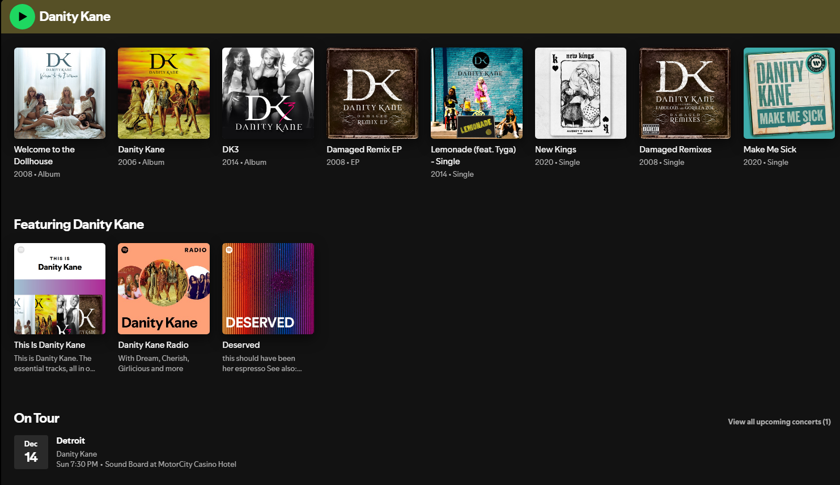Click the 2008 • Album text under Dollhouse
This screenshot has width=840, height=485.
coord(37,174)
